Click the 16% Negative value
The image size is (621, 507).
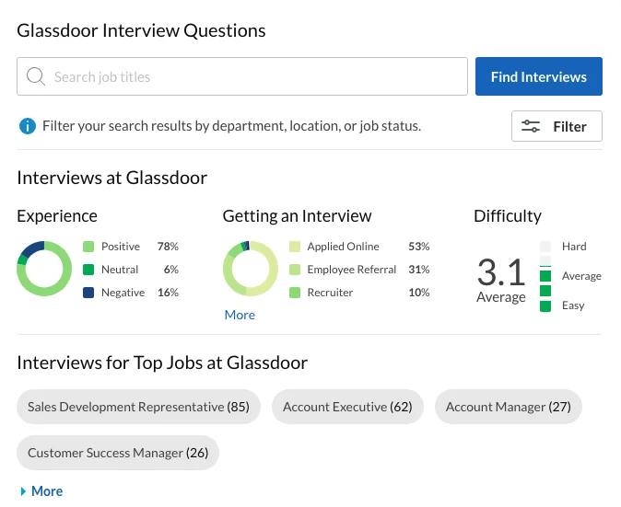click(168, 293)
